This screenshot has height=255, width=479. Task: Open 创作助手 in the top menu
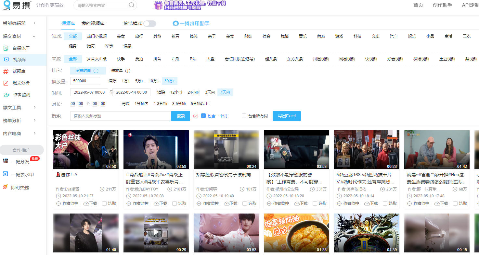point(442,5)
